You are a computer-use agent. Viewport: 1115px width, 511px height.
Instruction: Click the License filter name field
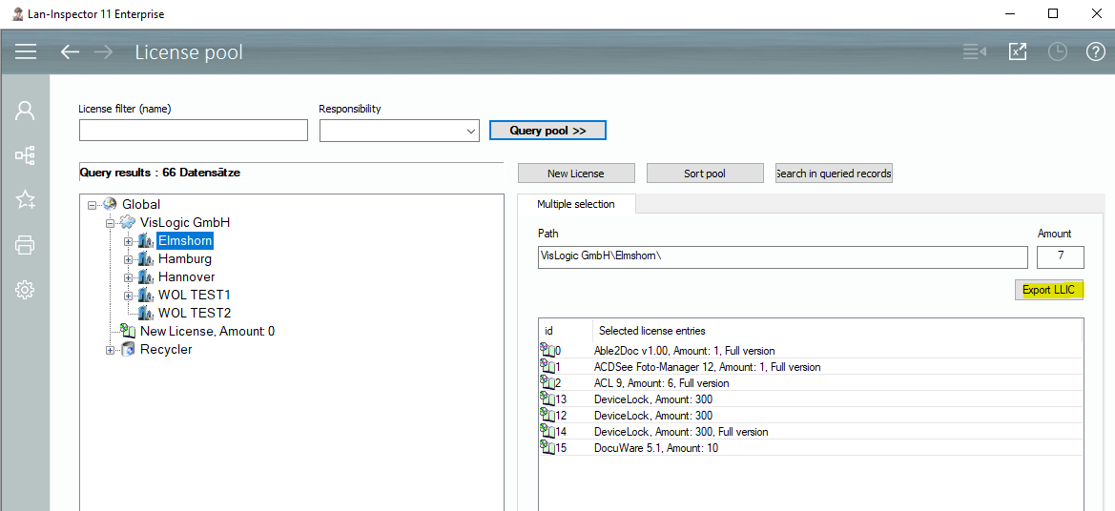tap(193, 131)
